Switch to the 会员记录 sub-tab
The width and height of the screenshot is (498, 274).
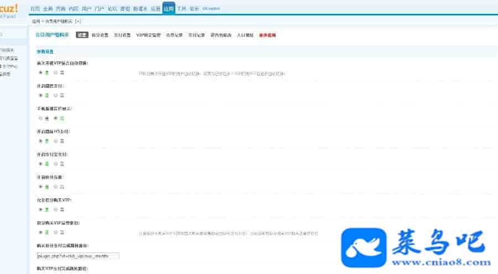[174, 35]
